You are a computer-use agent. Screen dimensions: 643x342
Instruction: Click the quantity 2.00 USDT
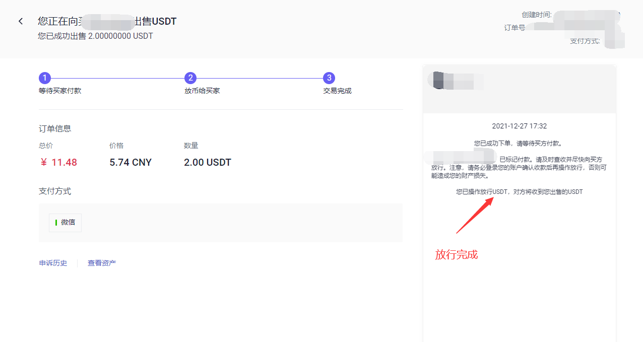click(208, 162)
